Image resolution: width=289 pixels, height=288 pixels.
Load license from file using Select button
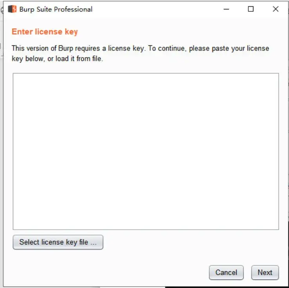pyautogui.click(x=58, y=242)
